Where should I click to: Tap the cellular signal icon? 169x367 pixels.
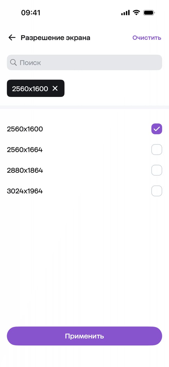click(125, 13)
